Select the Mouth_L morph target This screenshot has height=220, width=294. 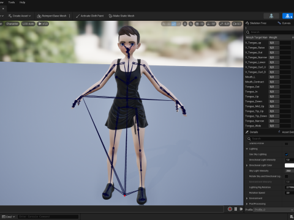coord(250,77)
